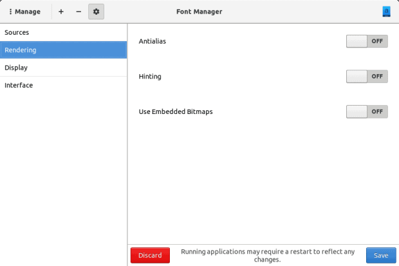Click the three-dot icon beside Manage
Viewport: 399px width, 266px height.
[10, 12]
